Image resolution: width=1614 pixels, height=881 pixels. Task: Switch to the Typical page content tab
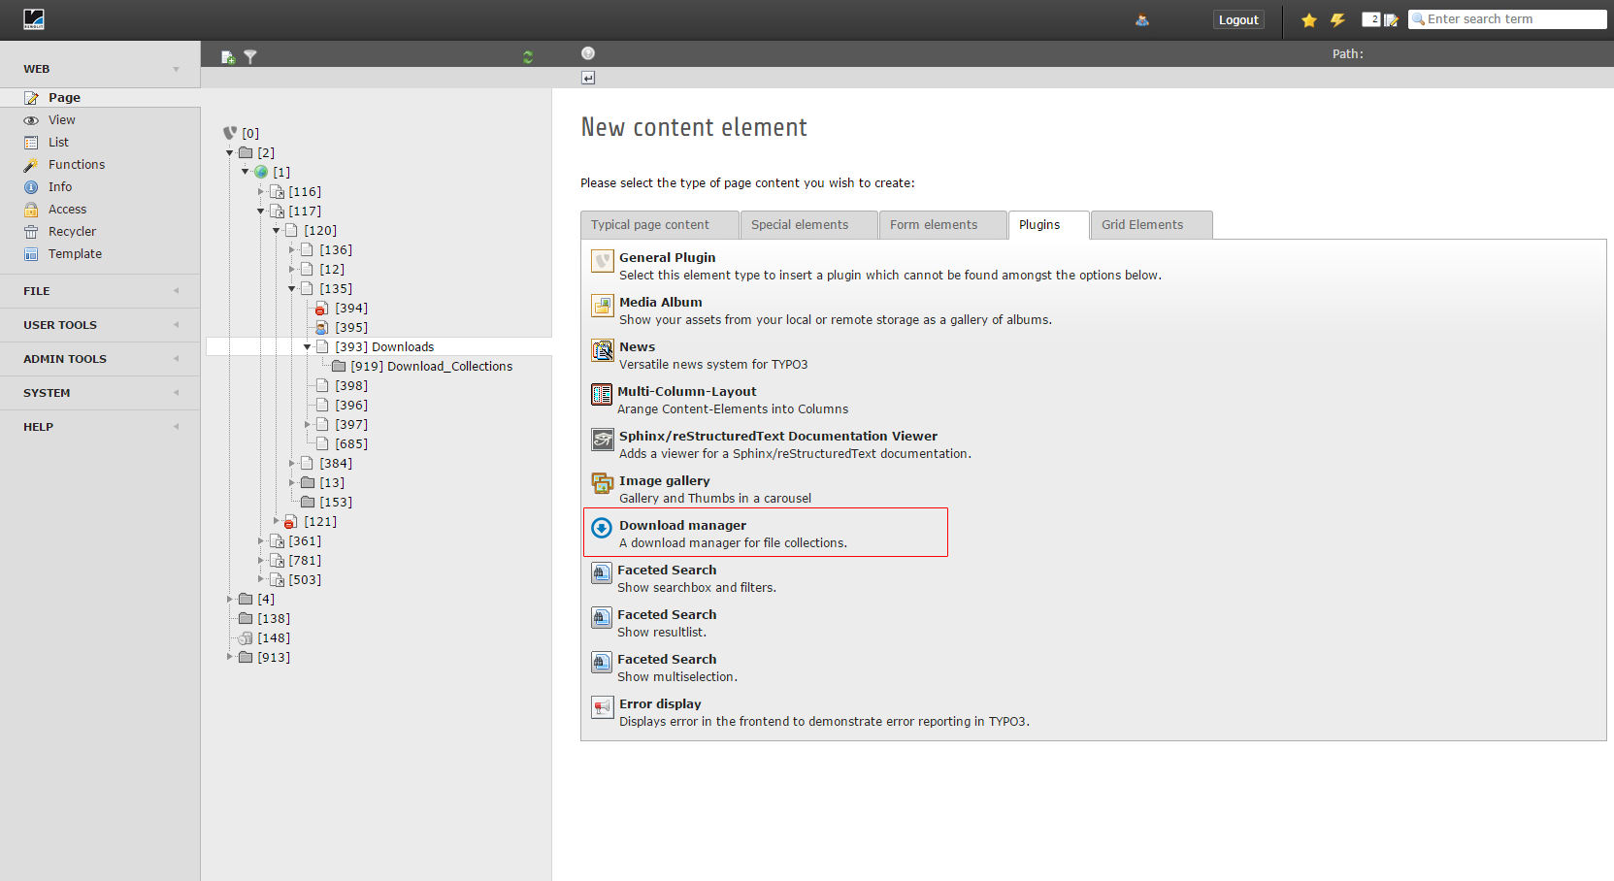(x=650, y=225)
